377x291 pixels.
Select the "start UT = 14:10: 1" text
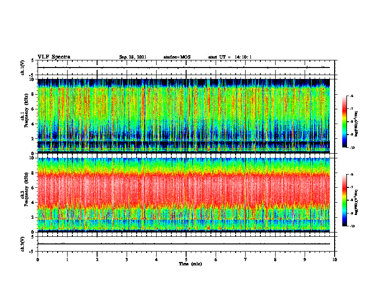[230, 57]
